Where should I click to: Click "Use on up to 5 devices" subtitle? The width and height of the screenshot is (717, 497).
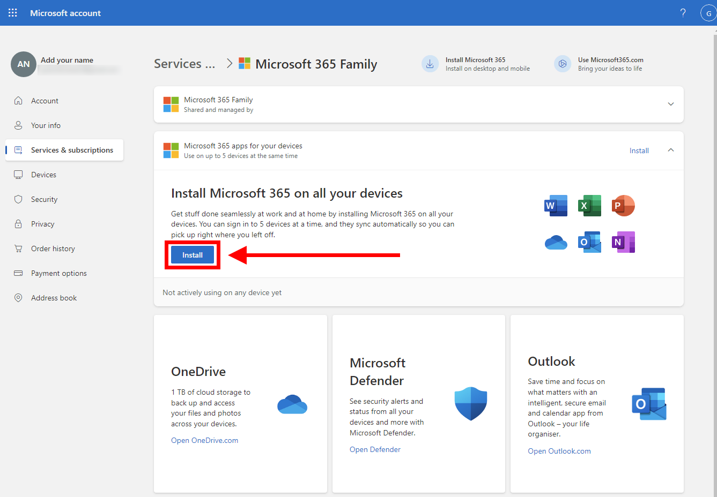241,156
